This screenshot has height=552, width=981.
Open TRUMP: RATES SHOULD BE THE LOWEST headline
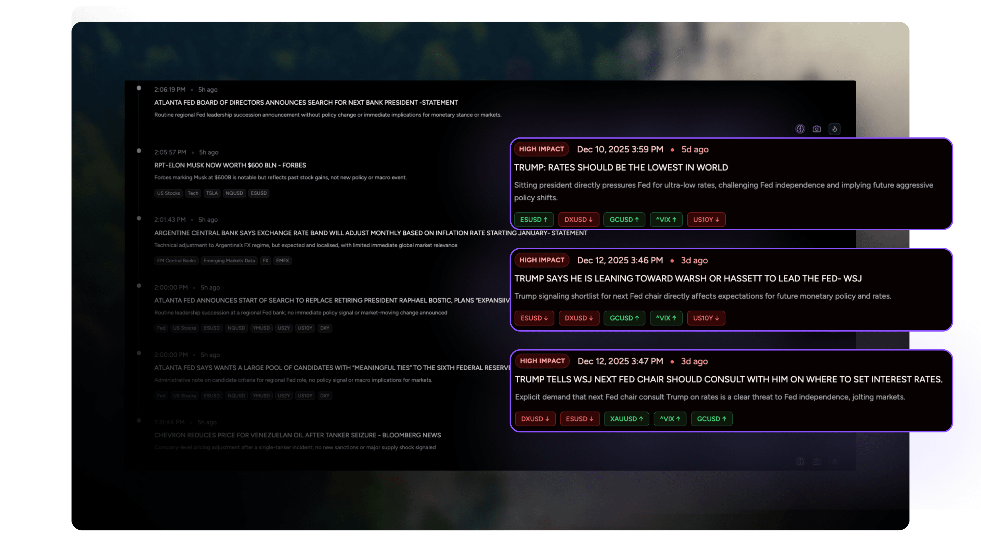(x=621, y=167)
